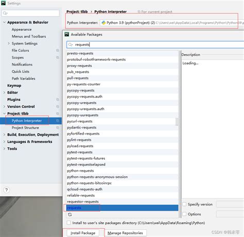
Task: Click the Python icon in interpreter field
Action: (x=103, y=23)
